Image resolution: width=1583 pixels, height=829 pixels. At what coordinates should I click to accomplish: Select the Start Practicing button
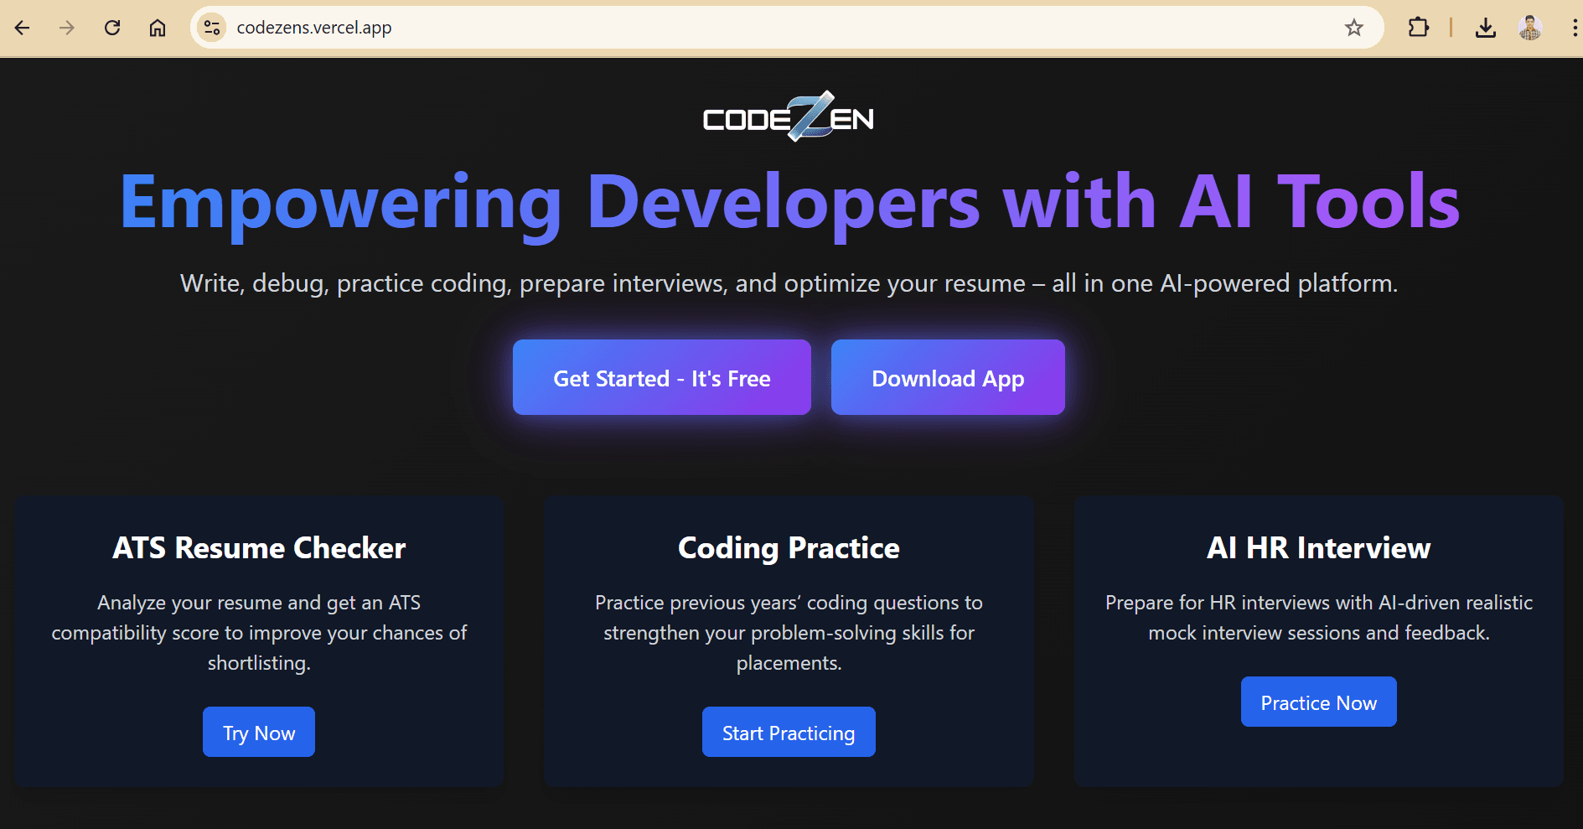click(x=789, y=733)
